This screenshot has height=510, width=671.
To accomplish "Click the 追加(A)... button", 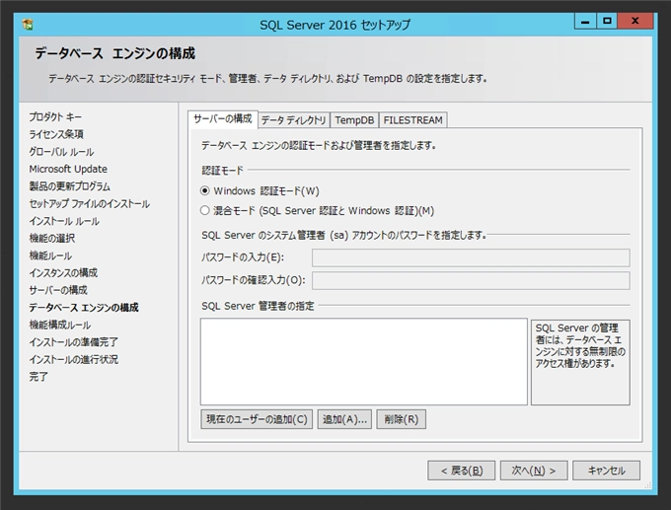I will click(x=344, y=419).
